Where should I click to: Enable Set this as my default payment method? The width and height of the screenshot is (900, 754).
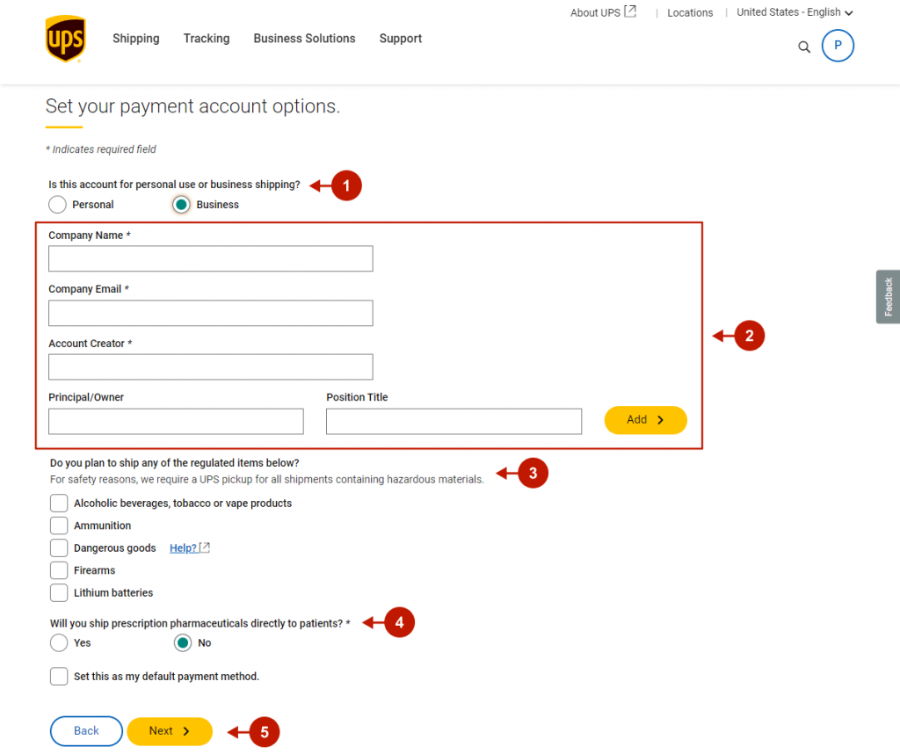[x=58, y=676]
